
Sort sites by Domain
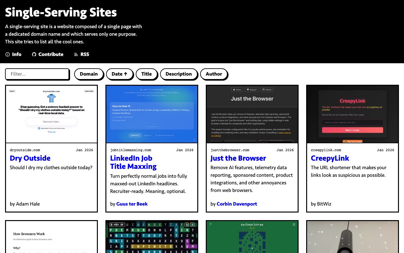coord(89,74)
